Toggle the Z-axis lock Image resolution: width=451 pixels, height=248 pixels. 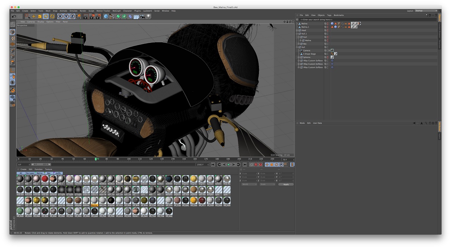tap(72, 16)
